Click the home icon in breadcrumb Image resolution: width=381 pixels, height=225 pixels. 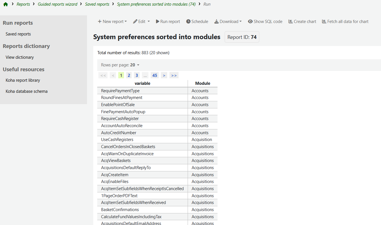tap(5, 4)
